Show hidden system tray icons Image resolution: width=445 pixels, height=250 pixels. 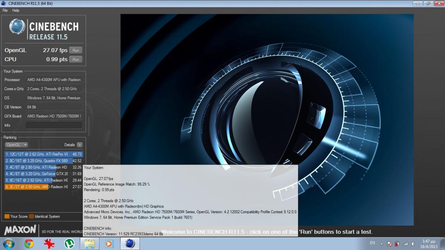(x=382, y=243)
